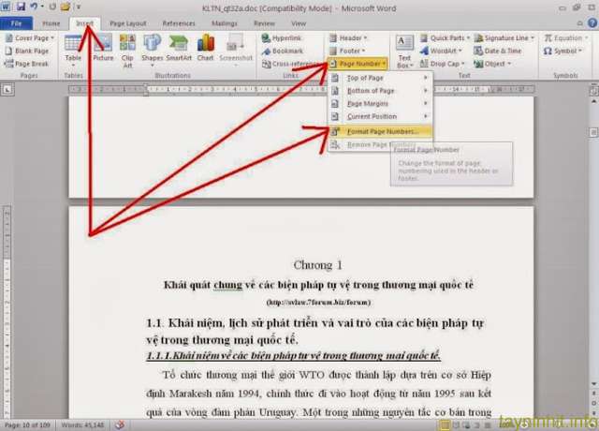
Task: Click the Hyperlink icon
Action: click(x=285, y=38)
